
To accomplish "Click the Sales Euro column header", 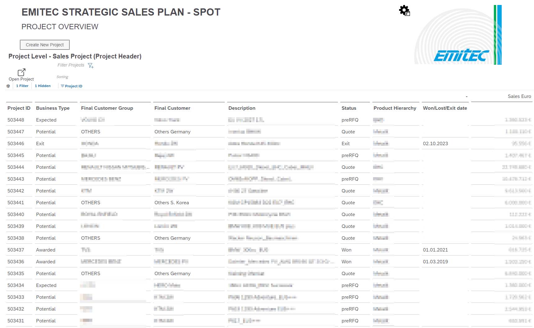I will click(519, 96).
